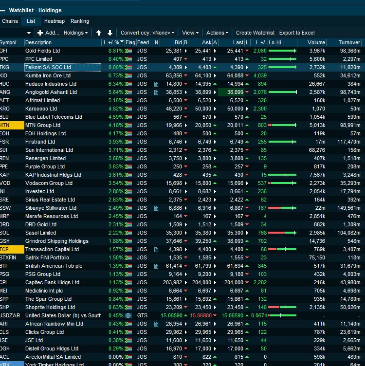Image resolution: width=365 pixels, height=366 pixels.
Task: Move row up with the up arrow
Action: pos(99,33)
